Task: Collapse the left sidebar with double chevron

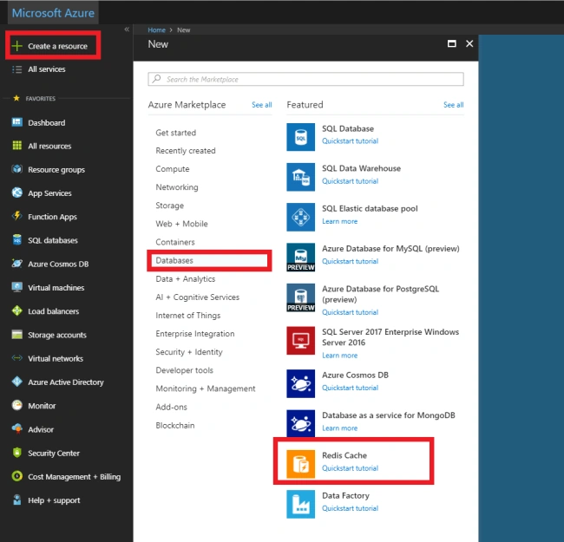Action: click(127, 29)
